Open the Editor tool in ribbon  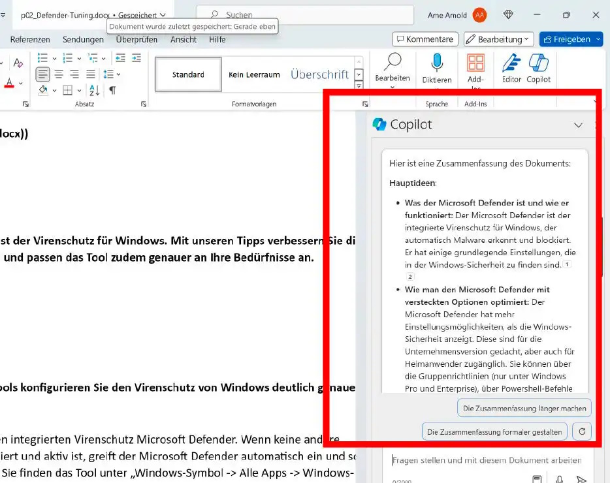pyautogui.click(x=511, y=68)
